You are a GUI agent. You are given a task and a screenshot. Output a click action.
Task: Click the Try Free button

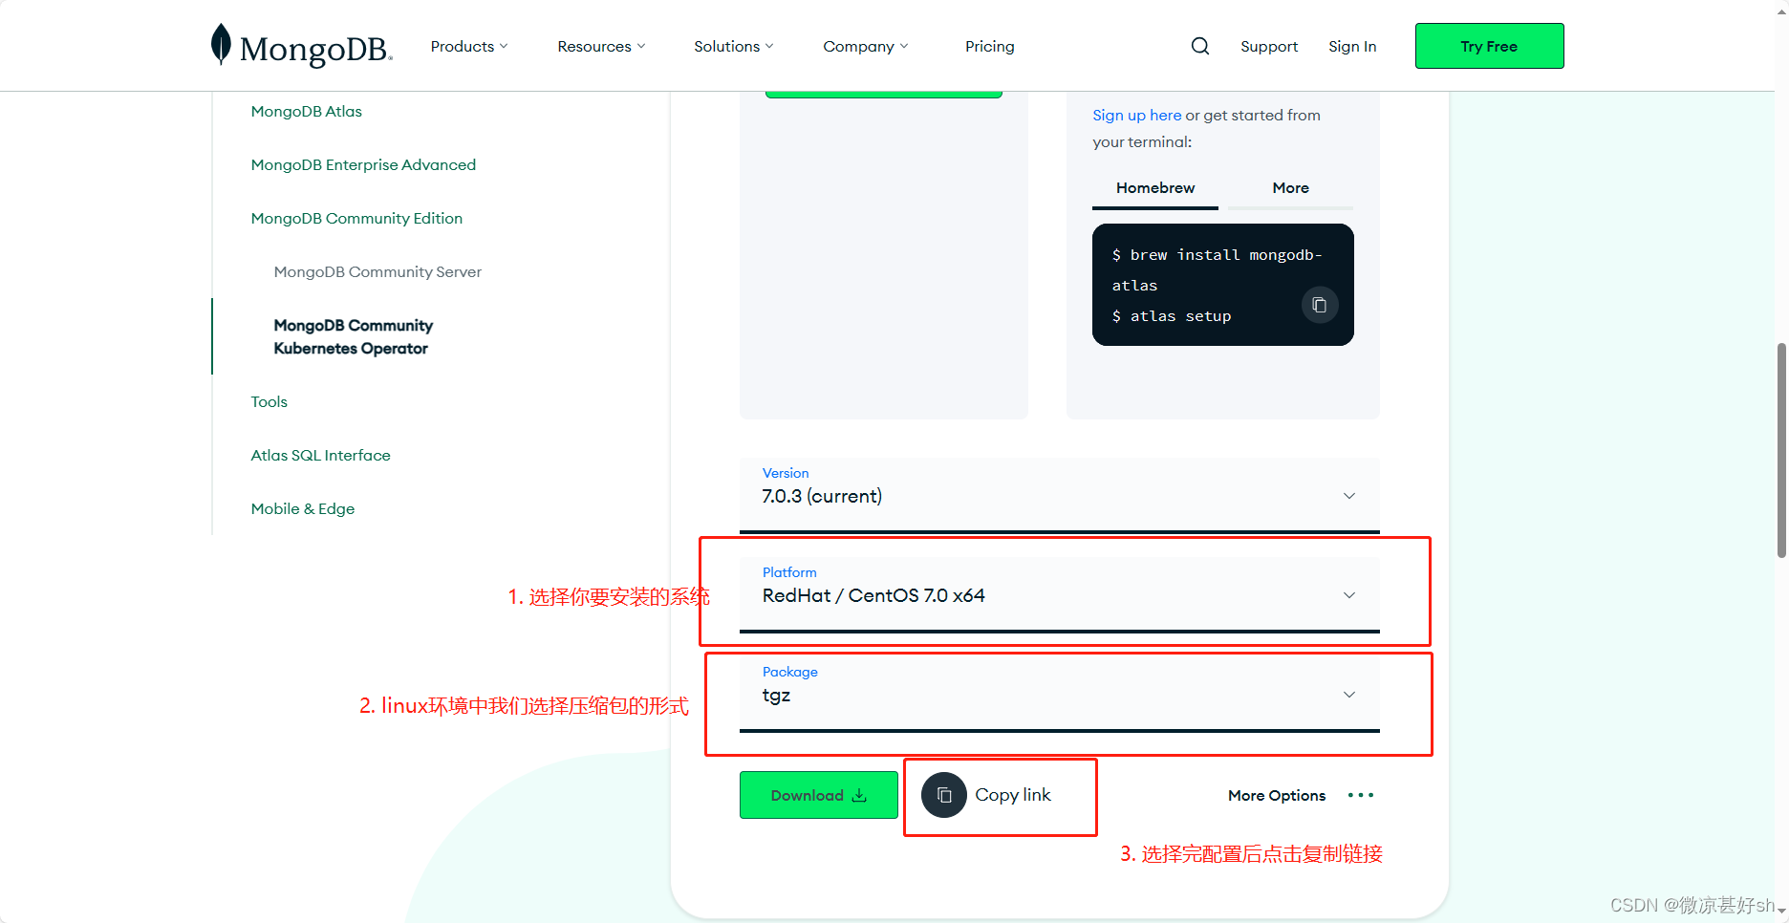tap(1489, 45)
